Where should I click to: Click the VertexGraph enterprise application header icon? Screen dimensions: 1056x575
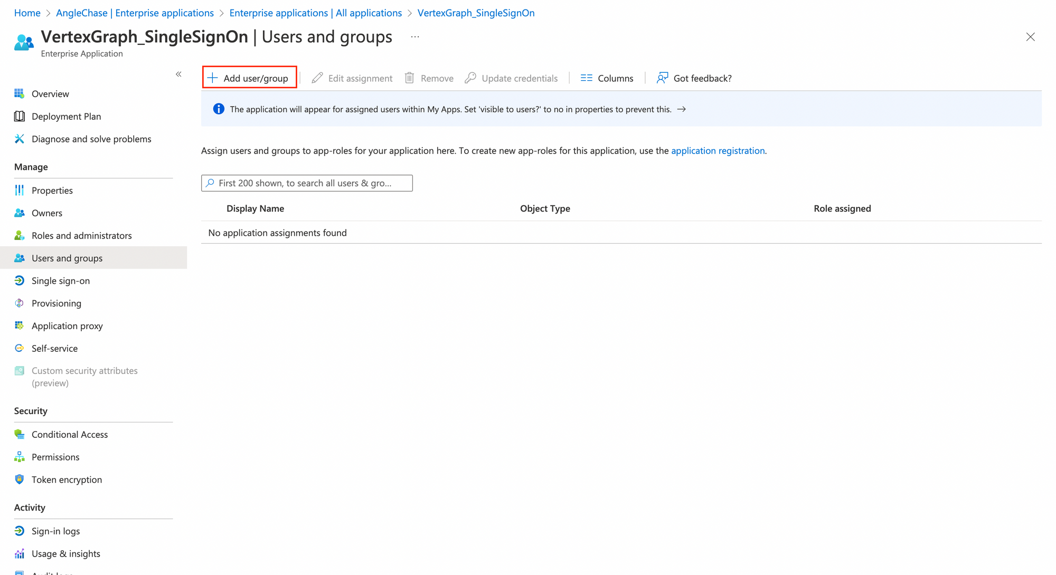24,42
